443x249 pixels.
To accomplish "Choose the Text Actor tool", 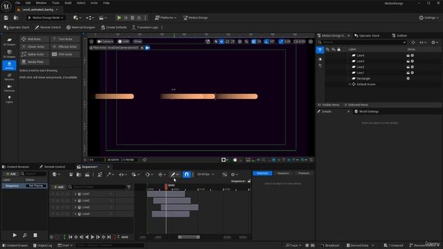I will click(65, 39).
